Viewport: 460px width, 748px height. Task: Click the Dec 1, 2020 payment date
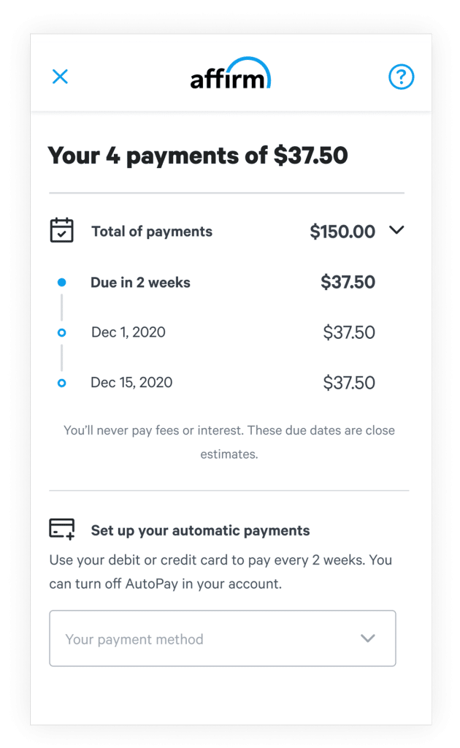pos(129,332)
